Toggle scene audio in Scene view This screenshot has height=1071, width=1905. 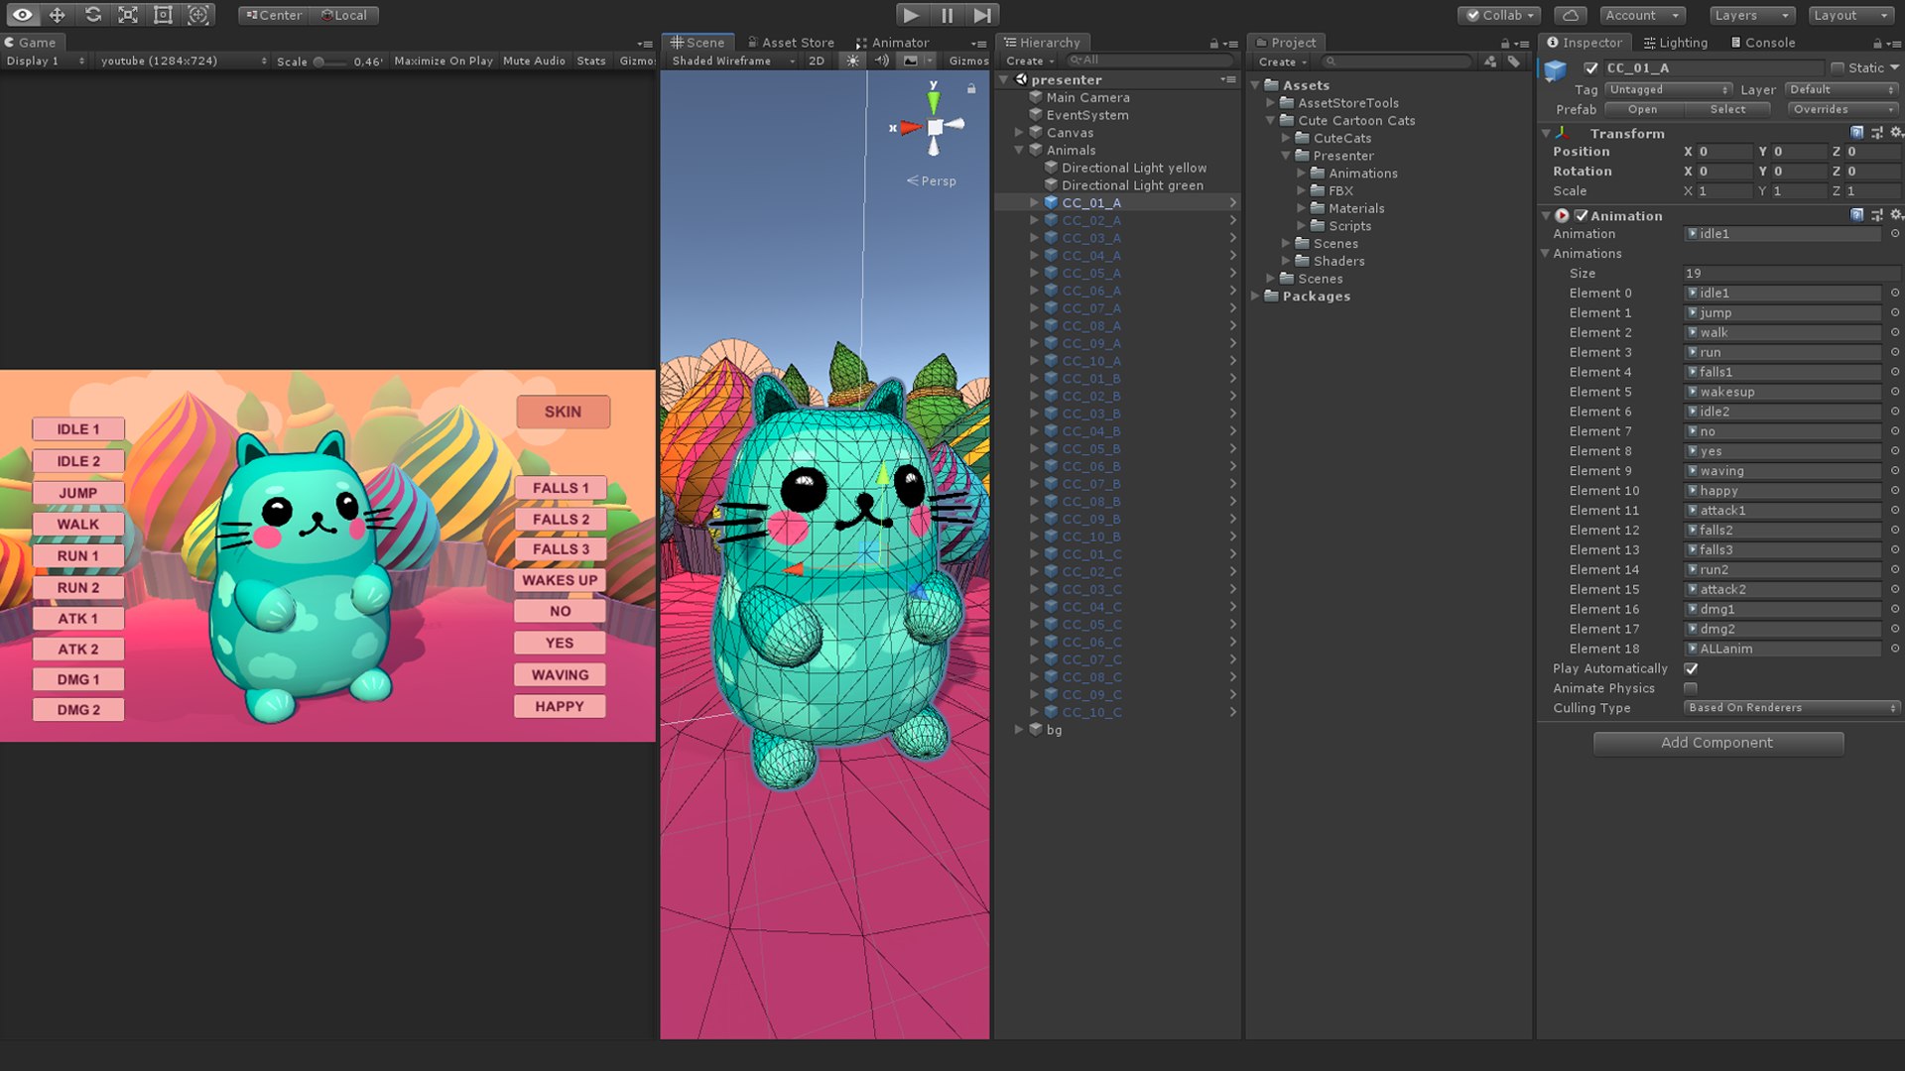point(881,60)
